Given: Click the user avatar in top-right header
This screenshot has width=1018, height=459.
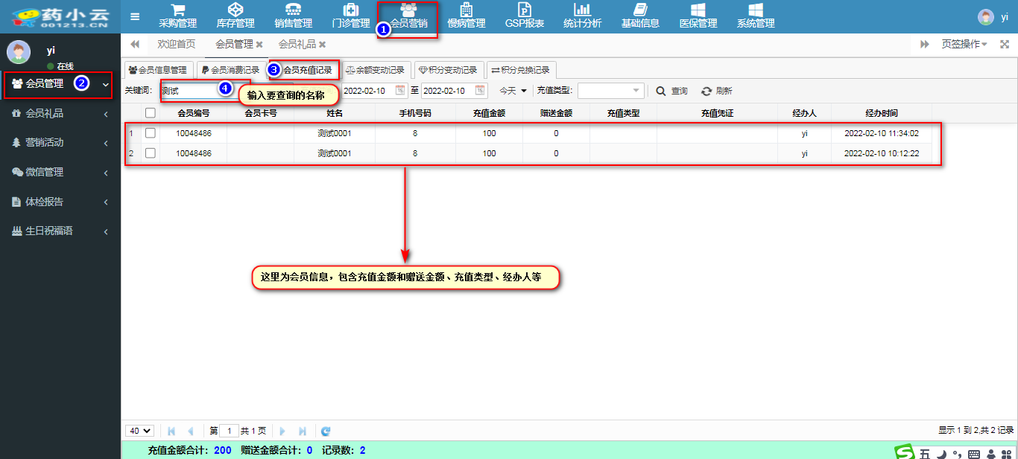Looking at the screenshot, I should [986, 17].
